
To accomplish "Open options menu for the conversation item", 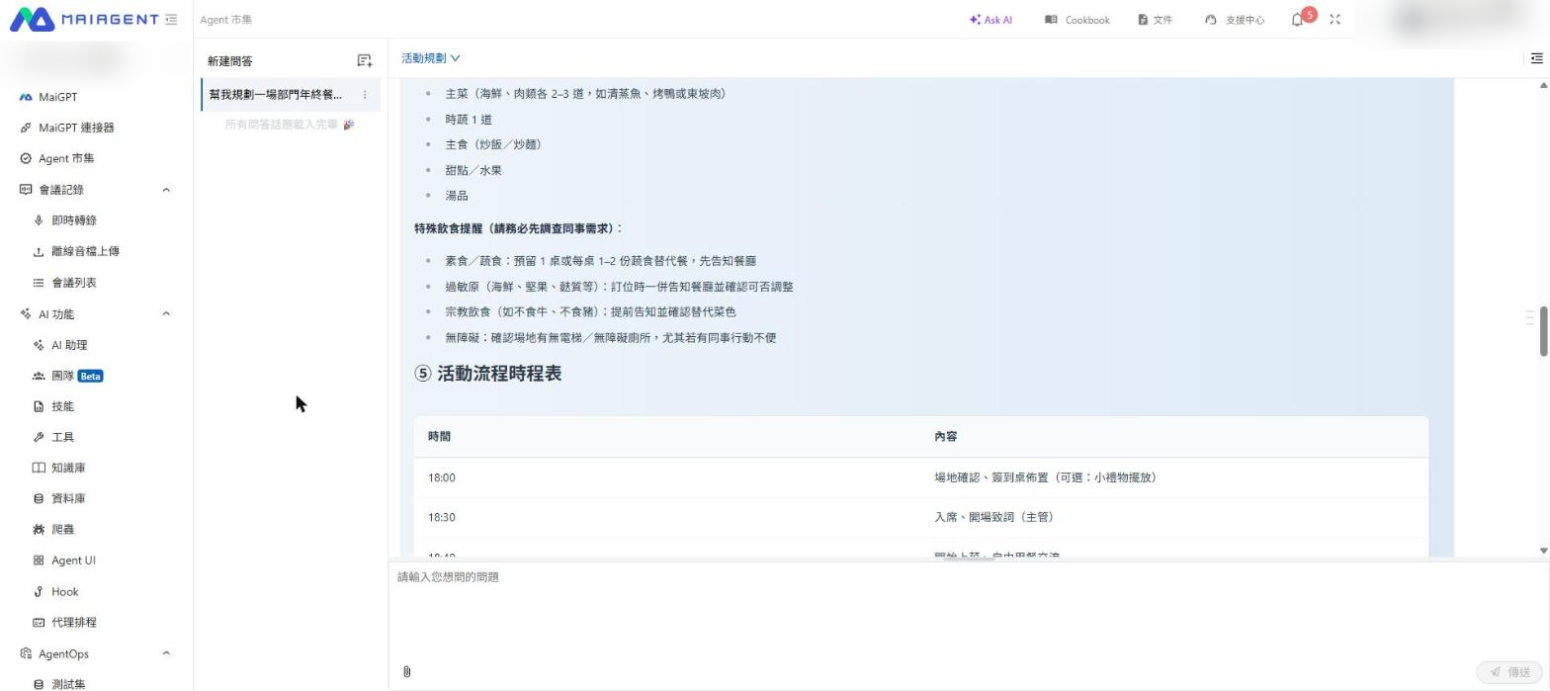I will pyautogui.click(x=365, y=95).
